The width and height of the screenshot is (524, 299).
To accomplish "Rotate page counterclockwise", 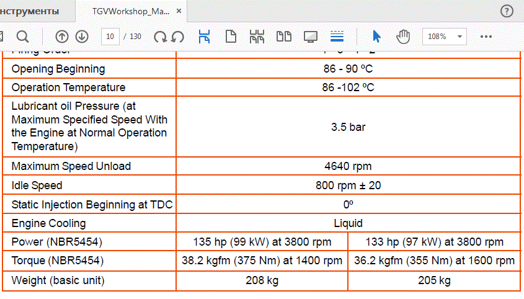I will click(x=177, y=37).
